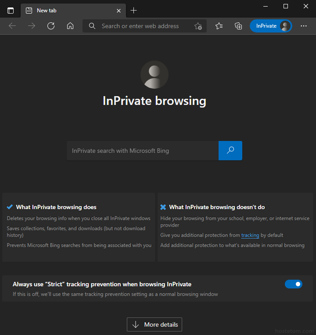Expand More details section
The image size is (316, 335).
click(x=154, y=324)
